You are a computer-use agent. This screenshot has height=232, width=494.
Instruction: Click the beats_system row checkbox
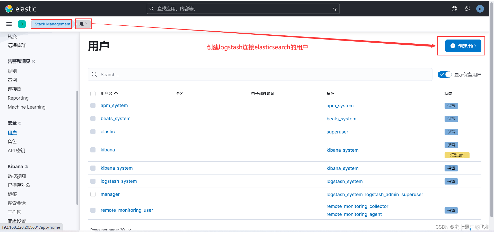[93, 119]
